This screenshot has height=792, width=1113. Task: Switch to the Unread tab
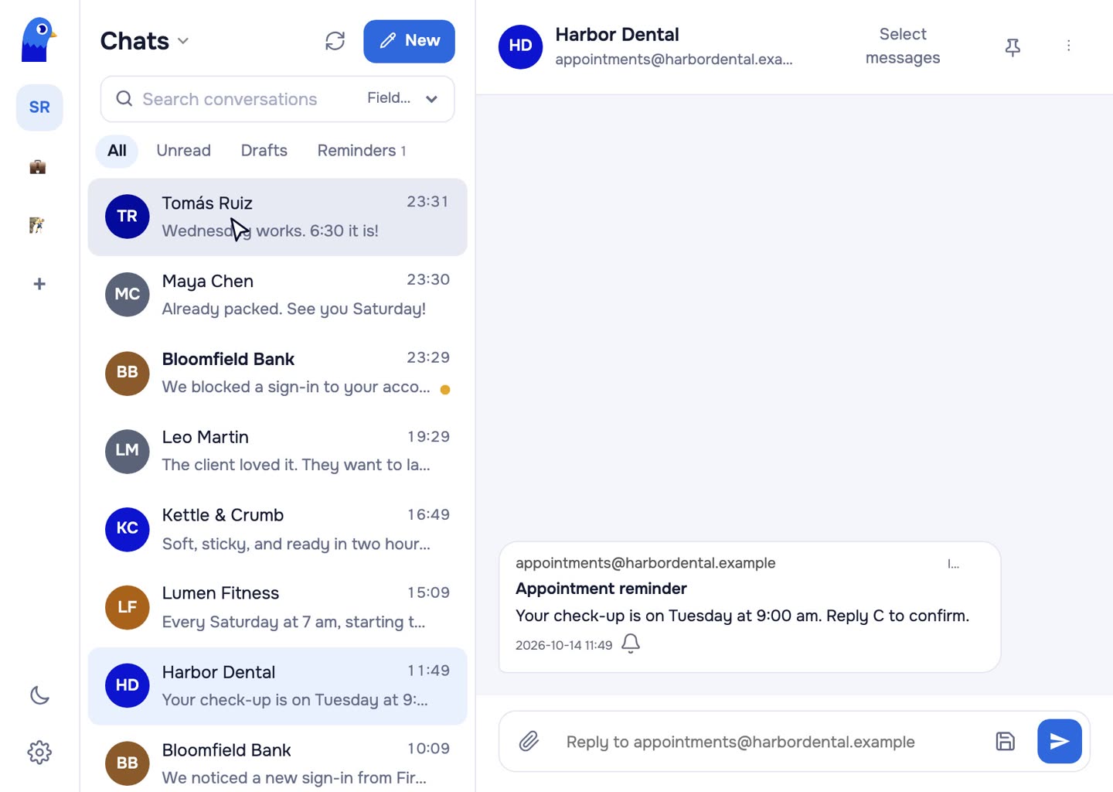(183, 151)
